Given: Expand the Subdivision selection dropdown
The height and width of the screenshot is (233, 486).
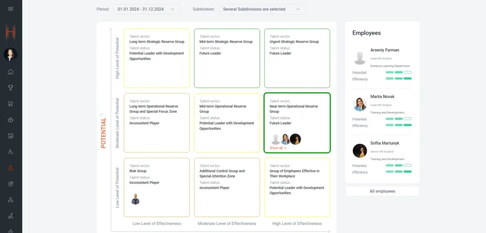Looking at the screenshot, I should 262,9.
